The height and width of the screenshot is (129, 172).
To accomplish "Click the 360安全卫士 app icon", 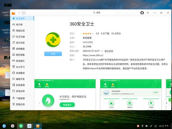I will (53, 40).
